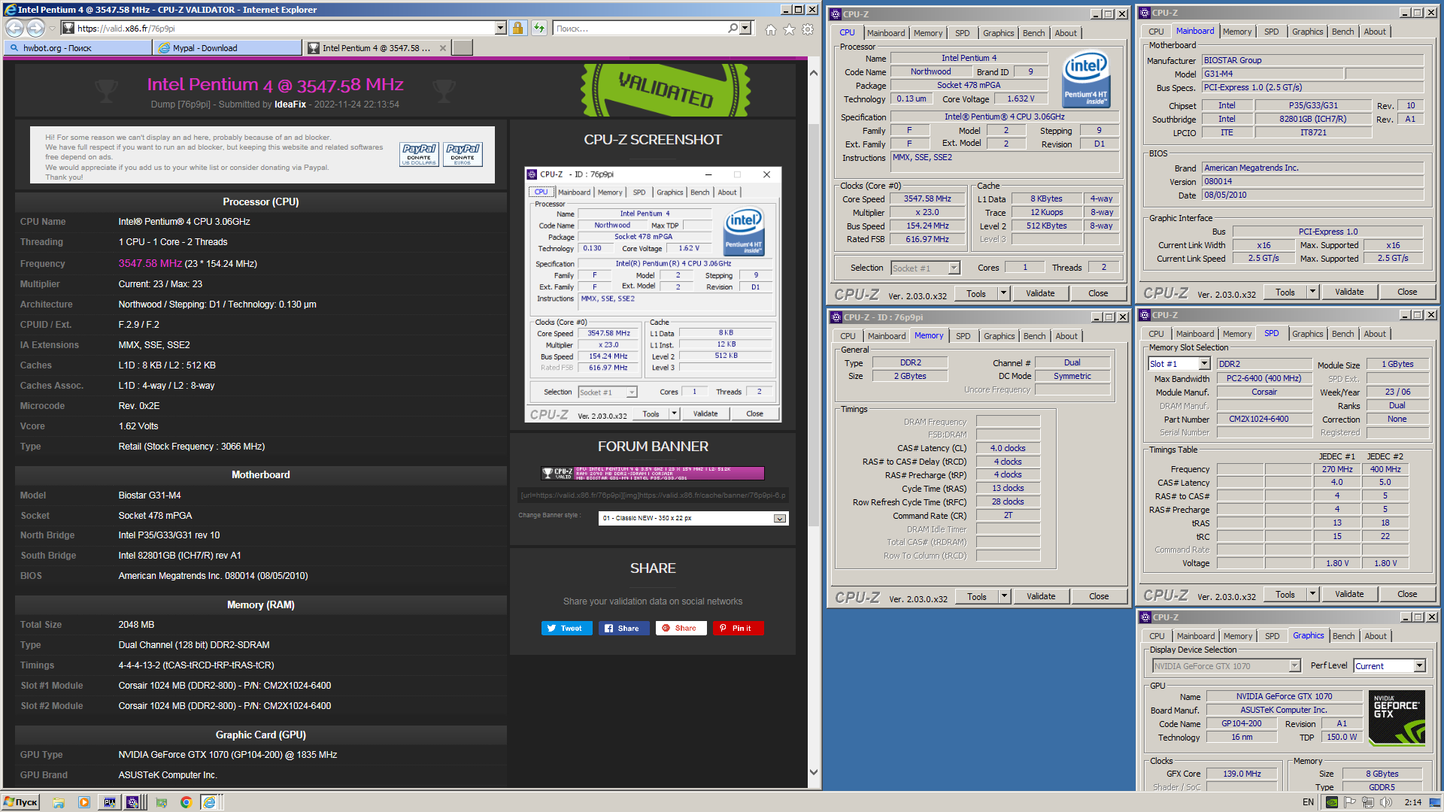
Task: Open IE Home page icon
Action: pyautogui.click(x=770, y=29)
